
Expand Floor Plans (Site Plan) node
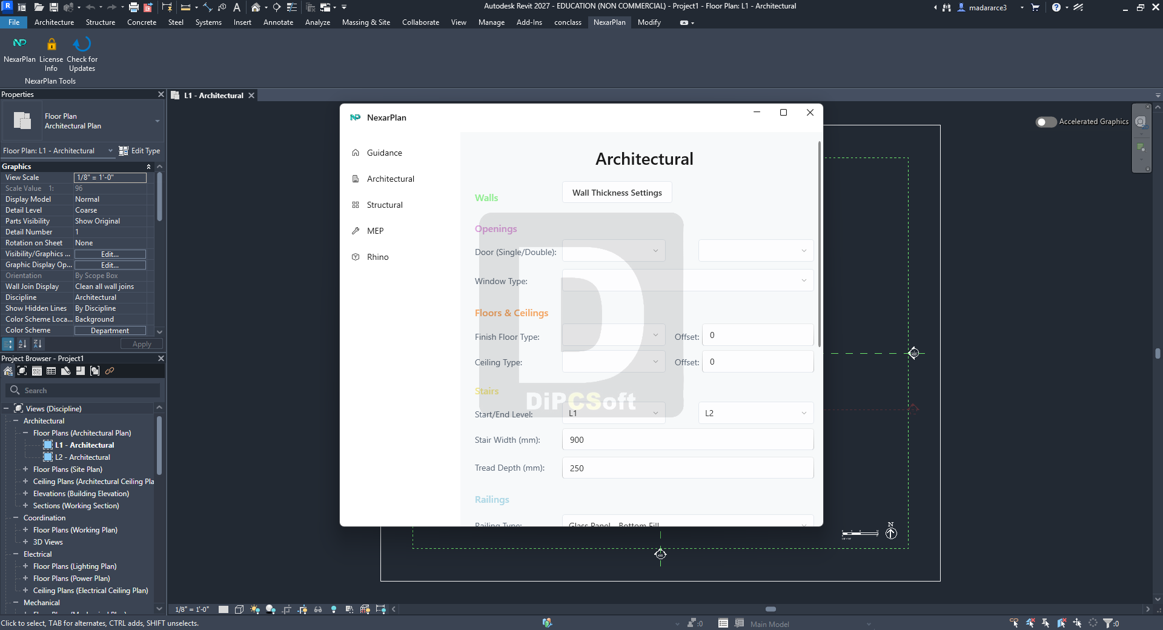pos(25,469)
